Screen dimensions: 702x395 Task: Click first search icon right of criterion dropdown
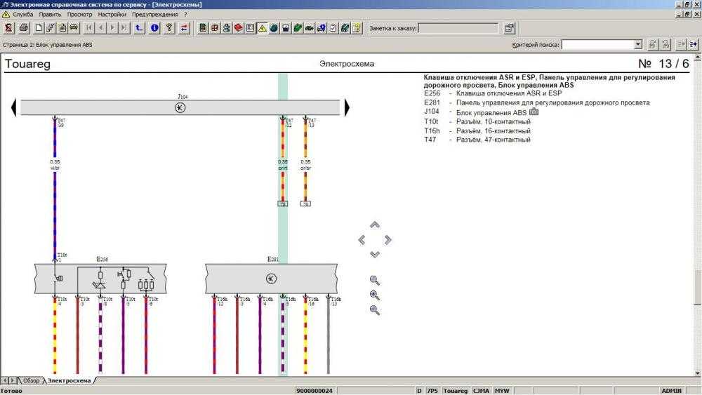pyautogui.click(x=653, y=44)
